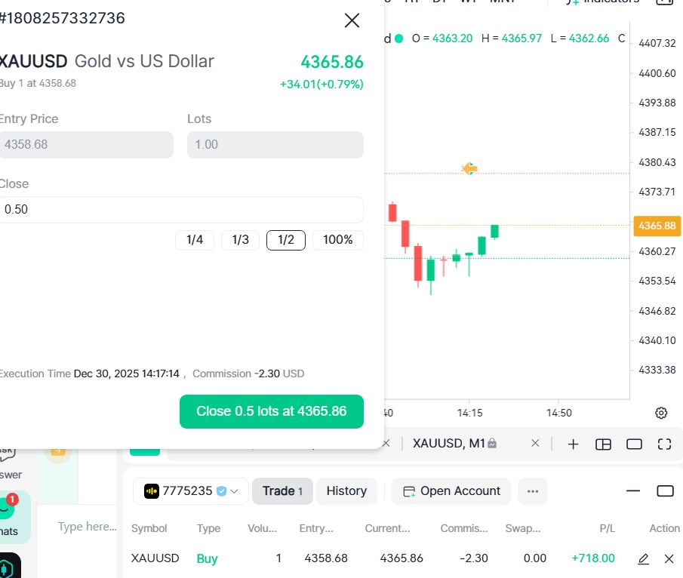Toggle fullscreen chart mode icon
Image resolution: width=683 pixels, height=578 pixels.
click(664, 444)
